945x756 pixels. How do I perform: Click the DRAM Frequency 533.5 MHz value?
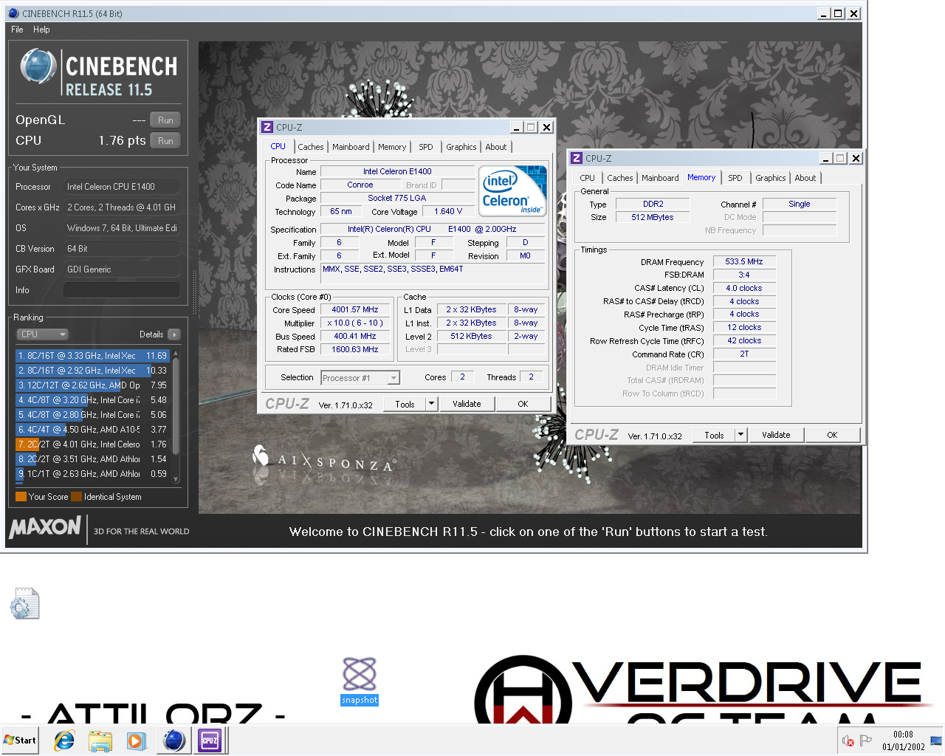pos(744,262)
